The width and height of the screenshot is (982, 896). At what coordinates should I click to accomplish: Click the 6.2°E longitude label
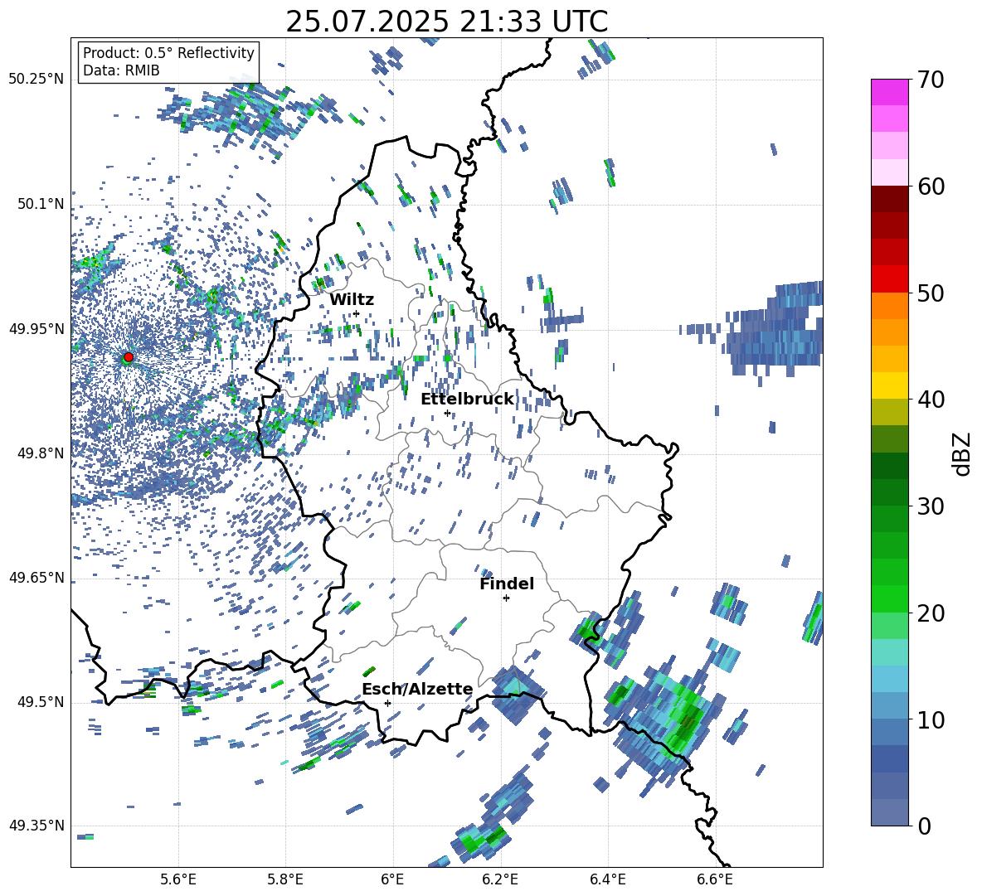[500, 879]
